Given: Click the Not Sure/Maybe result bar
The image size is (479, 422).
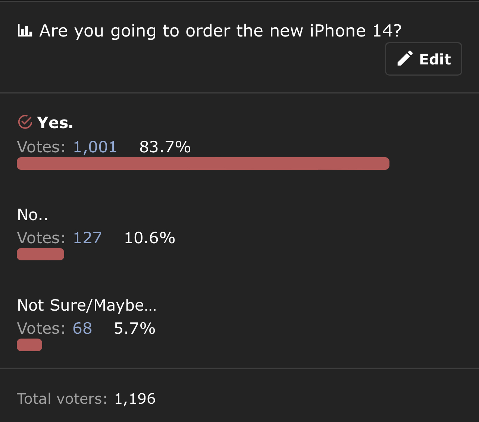Looking at the screenshot, I should click(x=29, y=345).
